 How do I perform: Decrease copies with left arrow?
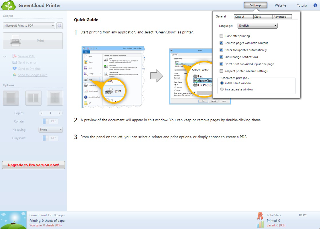[x=42, y=113]
